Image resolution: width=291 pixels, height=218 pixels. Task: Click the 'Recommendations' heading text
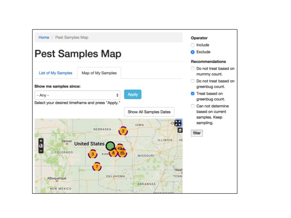point(209,61)
